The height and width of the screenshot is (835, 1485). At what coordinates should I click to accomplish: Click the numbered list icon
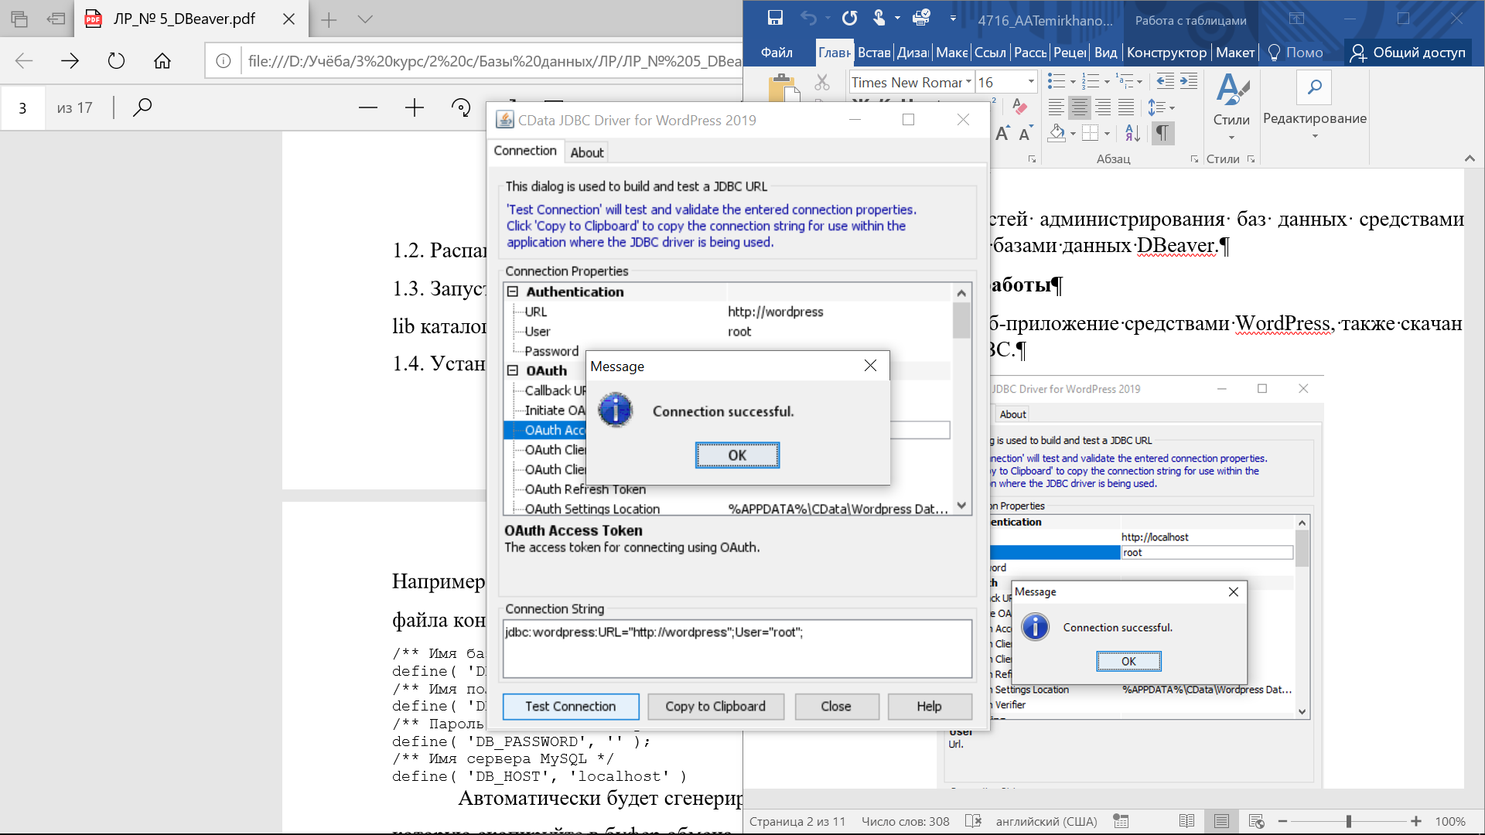click(1091, 81)
